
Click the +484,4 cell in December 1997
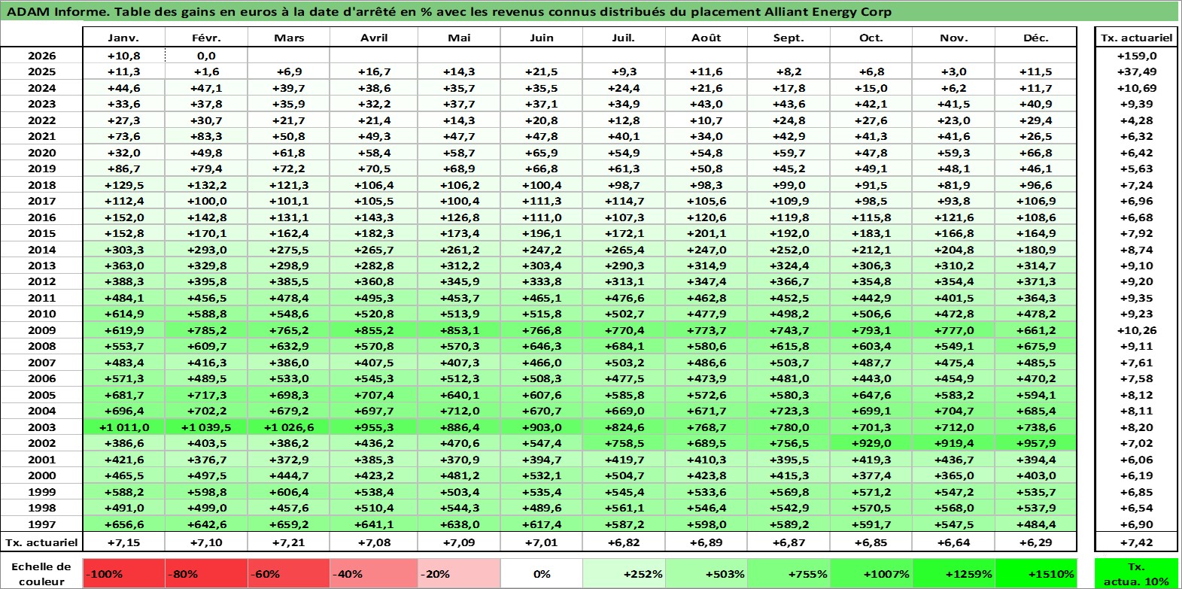[x=1036, y=524]
